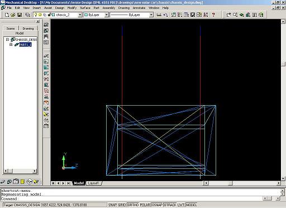Click the Print icon in toolbar
This screenshot has width=286, height=208.
(x=27, y=15)
